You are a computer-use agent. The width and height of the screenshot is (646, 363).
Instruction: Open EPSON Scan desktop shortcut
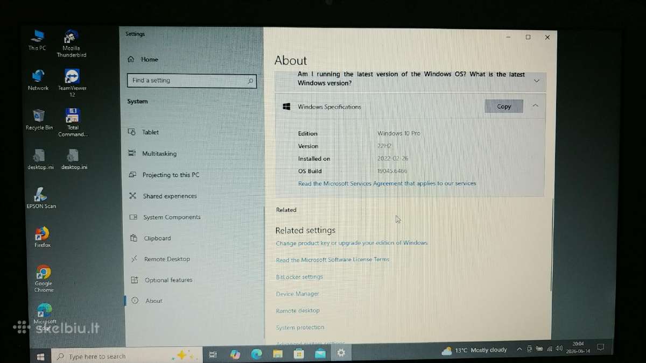tap(41, 198)
